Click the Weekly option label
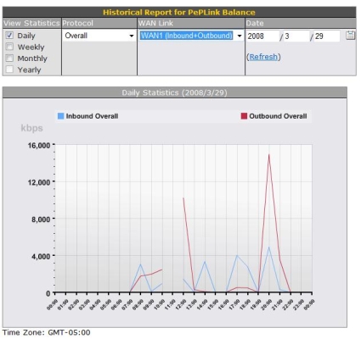This screenshot has height=339, width=361. click(31, 47)
